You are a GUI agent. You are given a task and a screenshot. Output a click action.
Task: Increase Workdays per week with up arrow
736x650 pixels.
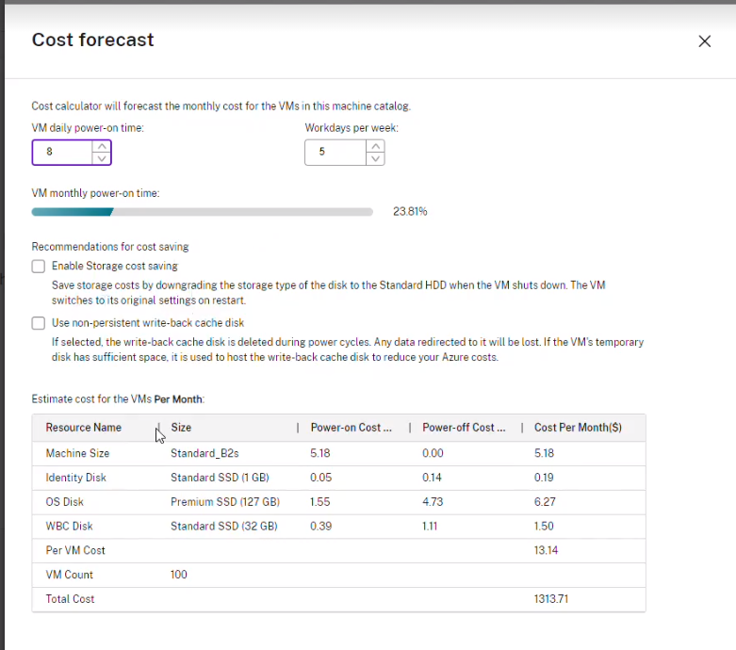point(375,146)
